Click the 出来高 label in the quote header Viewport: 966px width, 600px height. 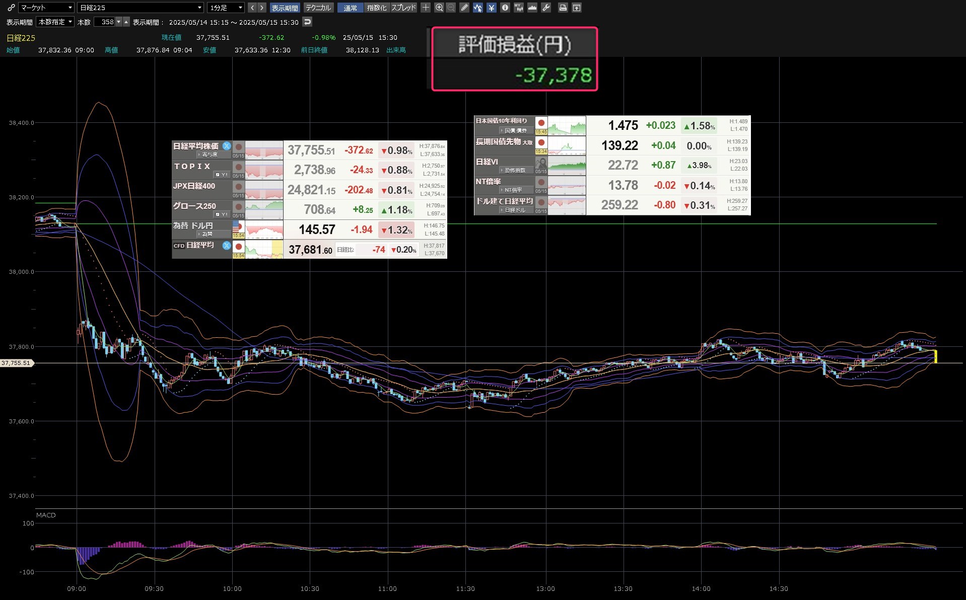[x=396, y=50]
